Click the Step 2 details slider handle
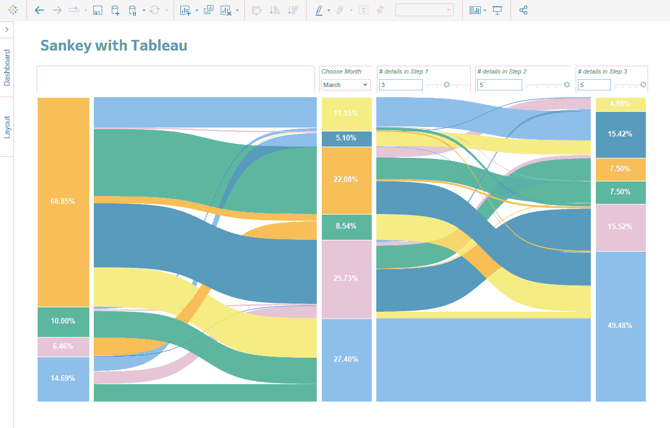Viewport: 670px width, 428px height. [567, 85]
